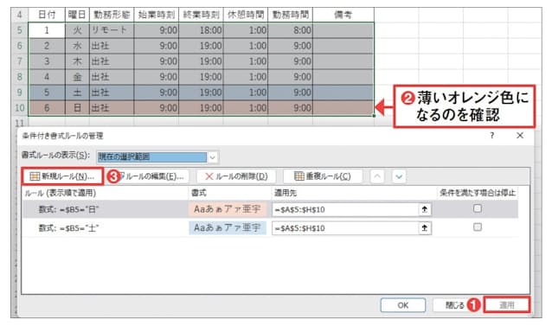The height and width of the screenshot is (326, 552).
Task: Open ルールの編集(E) for the selected rule
Action: tap(152, 176)
